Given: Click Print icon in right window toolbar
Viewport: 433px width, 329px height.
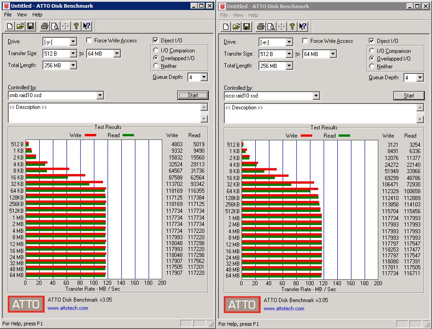Looking at the screenshot, I should click(x=260, y=26).
